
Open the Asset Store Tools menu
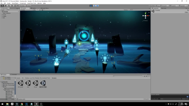point(32,3)
